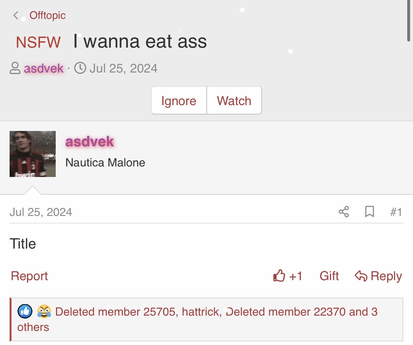Click the post timestamp Jul 25, 2024
Viewport: 413px width, 345px height.
pos(41,212)
